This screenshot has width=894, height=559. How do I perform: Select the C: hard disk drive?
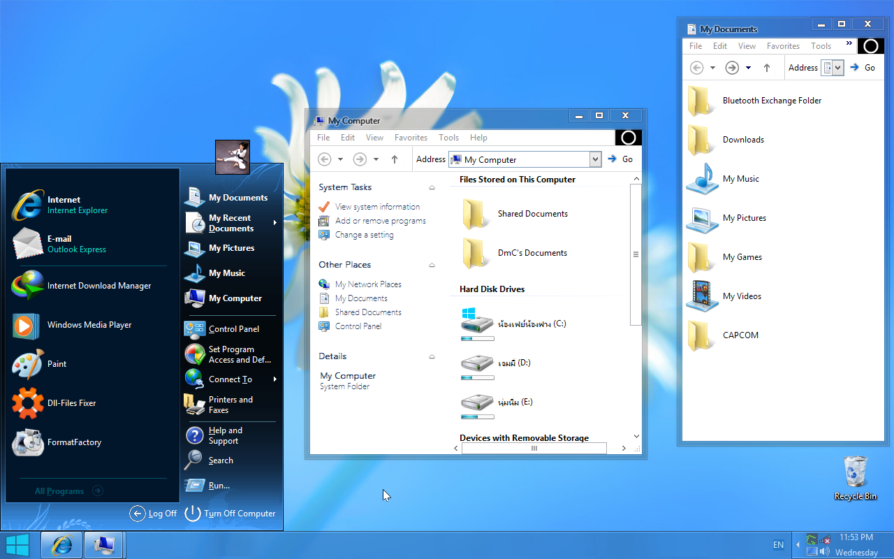tap(513, 325)
